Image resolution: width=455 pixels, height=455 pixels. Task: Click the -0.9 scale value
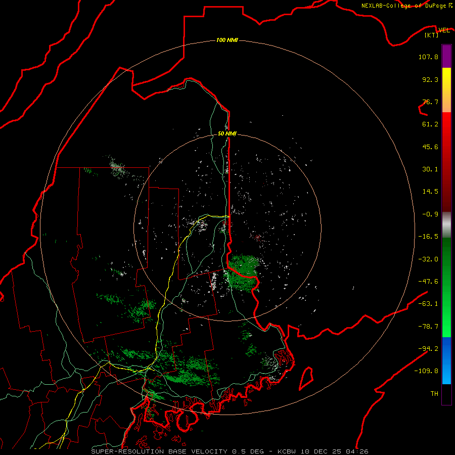[430, 214]
